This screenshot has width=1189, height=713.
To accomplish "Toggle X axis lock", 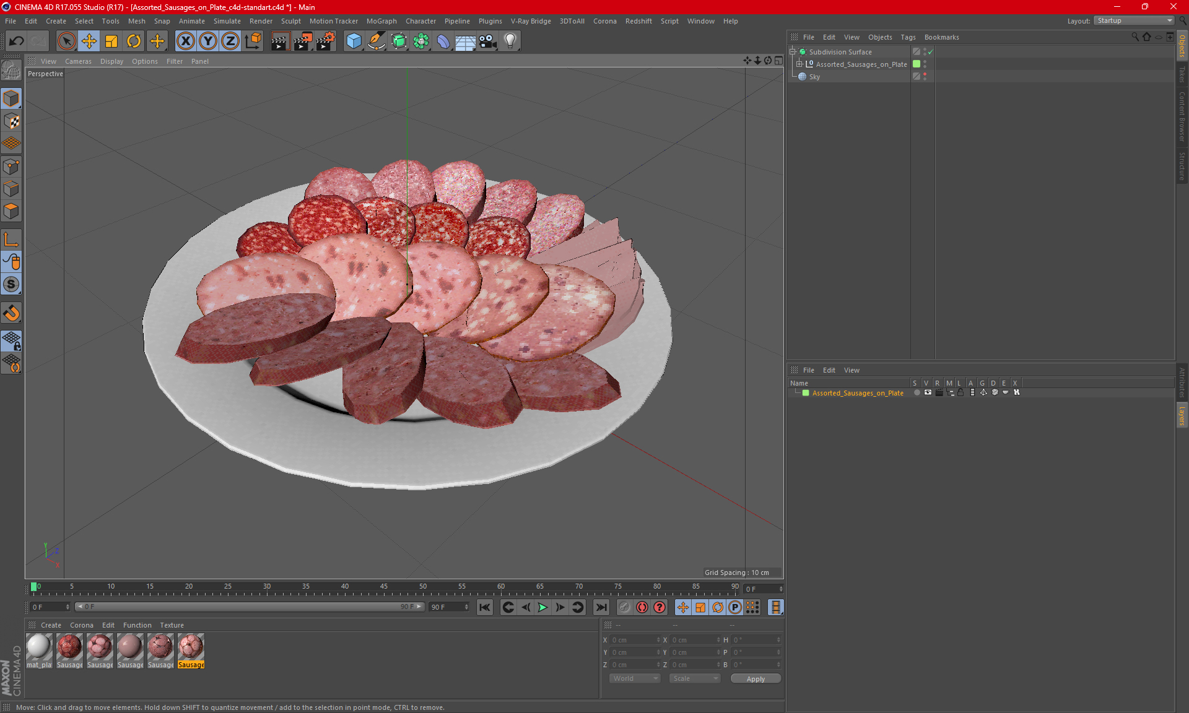I will pos(185,41).
